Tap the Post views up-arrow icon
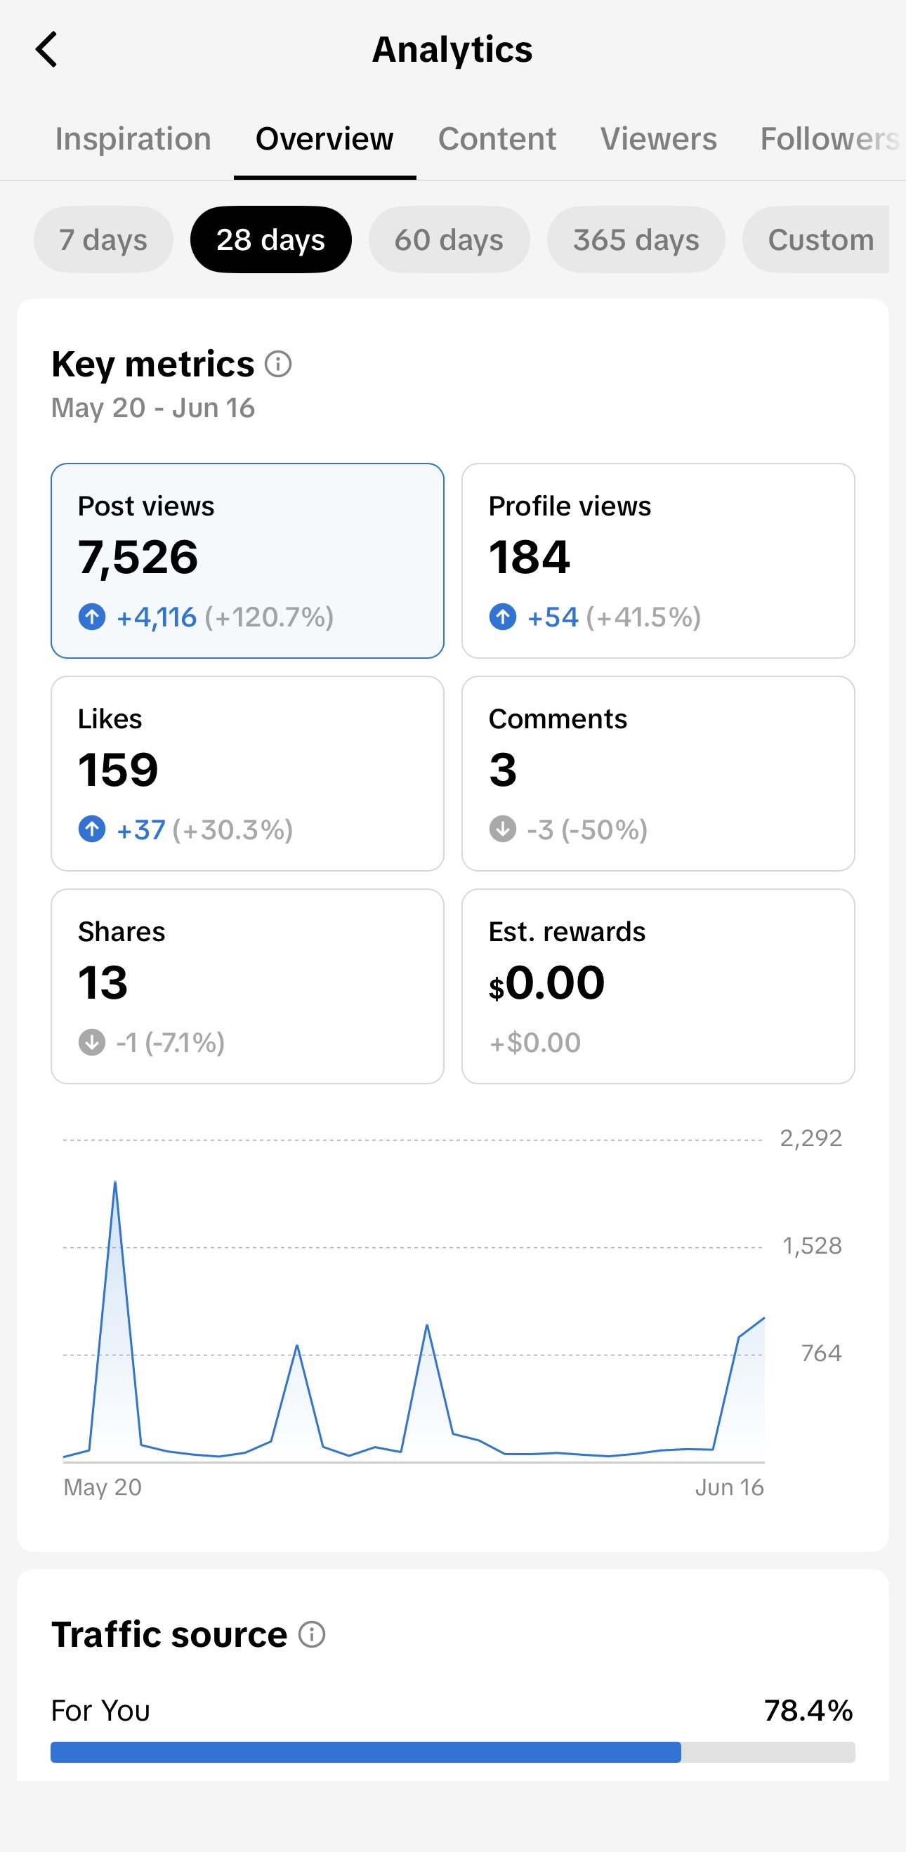The width and height of the screenshot is (906, 1852). click(x=92, y=617)
